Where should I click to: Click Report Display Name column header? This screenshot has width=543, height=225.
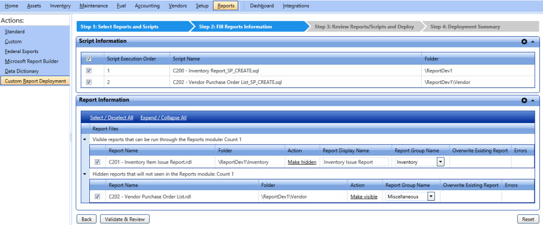(x=355, y=151)
